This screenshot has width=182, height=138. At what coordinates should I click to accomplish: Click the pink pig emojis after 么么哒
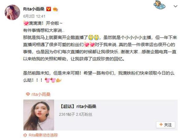pos(50,80)
